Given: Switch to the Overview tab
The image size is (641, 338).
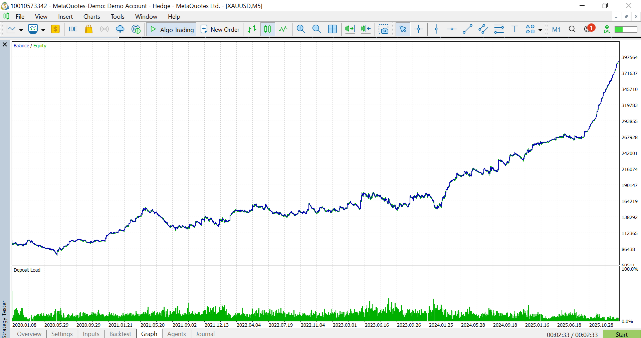Looking at the screenshot, I should click(29, 334).
